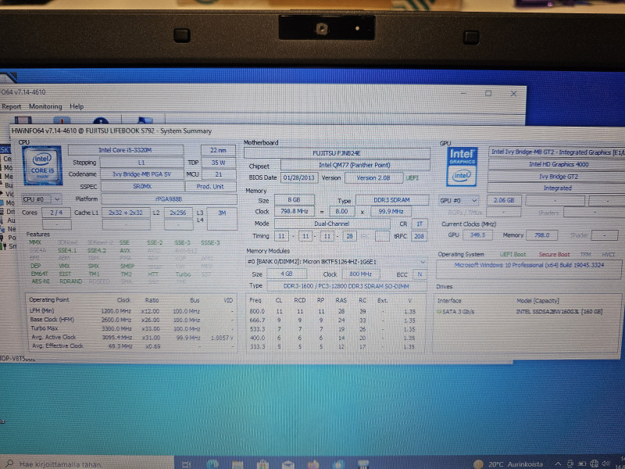This screenshot has width=625, height=469.
Task: Click the AES-NI feature flag
Action: pyautogui.click(x=41, y=281)
